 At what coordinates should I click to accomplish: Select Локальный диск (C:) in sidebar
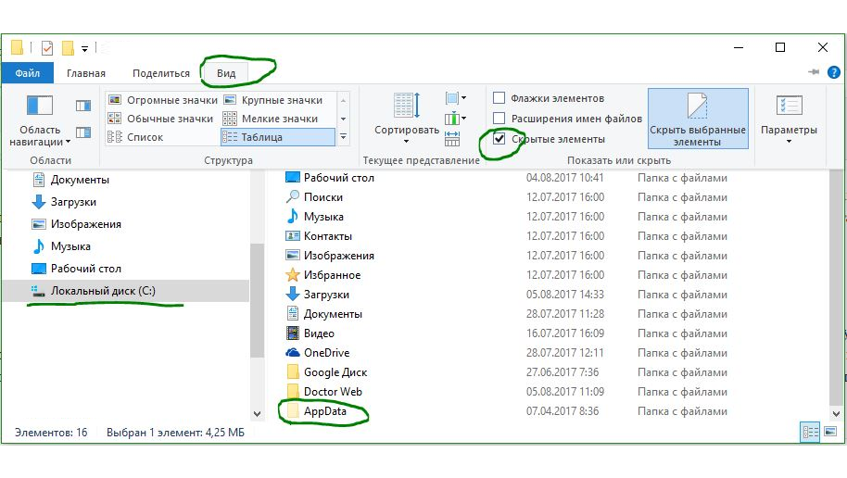point(102,291)
